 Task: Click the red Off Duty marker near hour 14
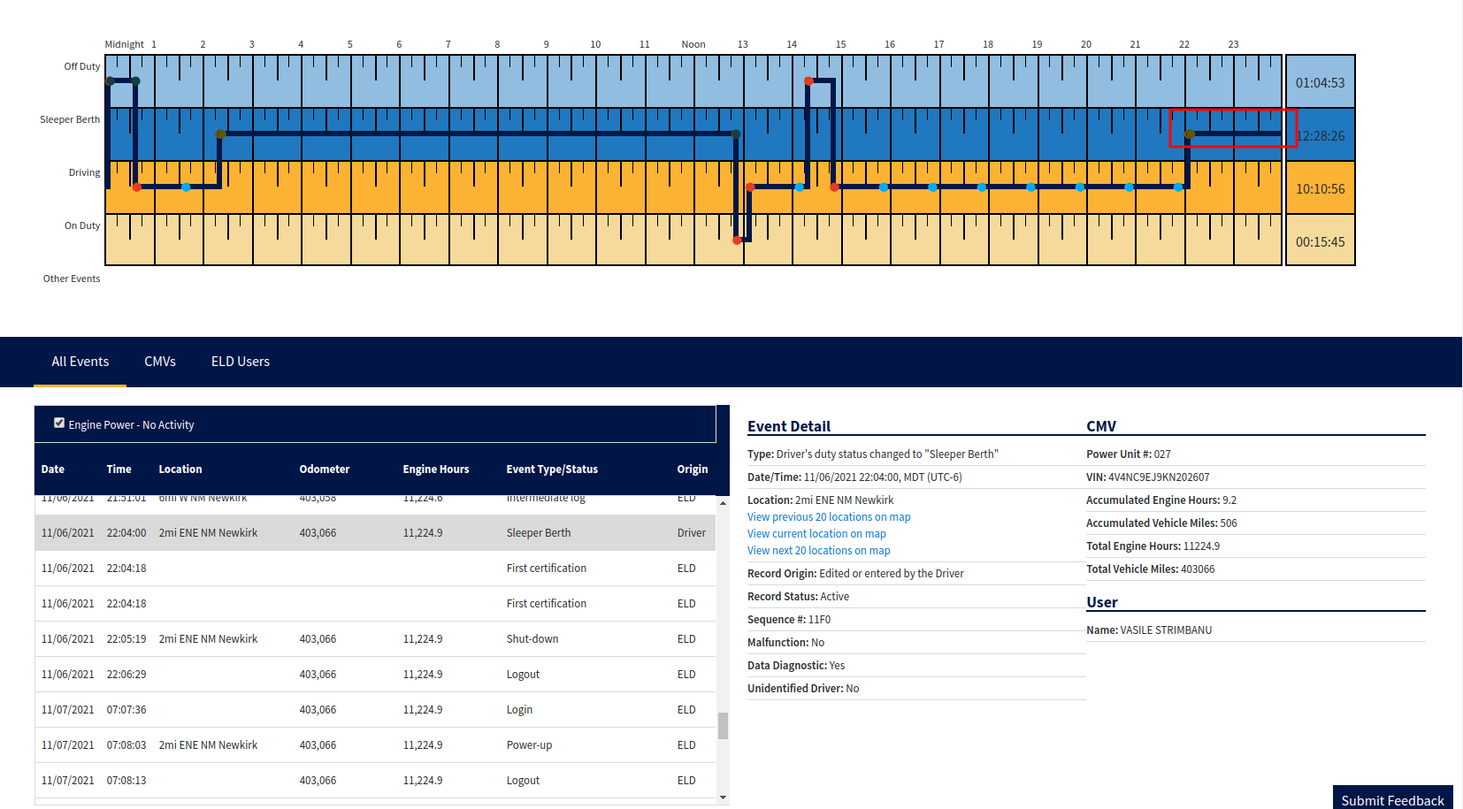[x=808, y=81]
